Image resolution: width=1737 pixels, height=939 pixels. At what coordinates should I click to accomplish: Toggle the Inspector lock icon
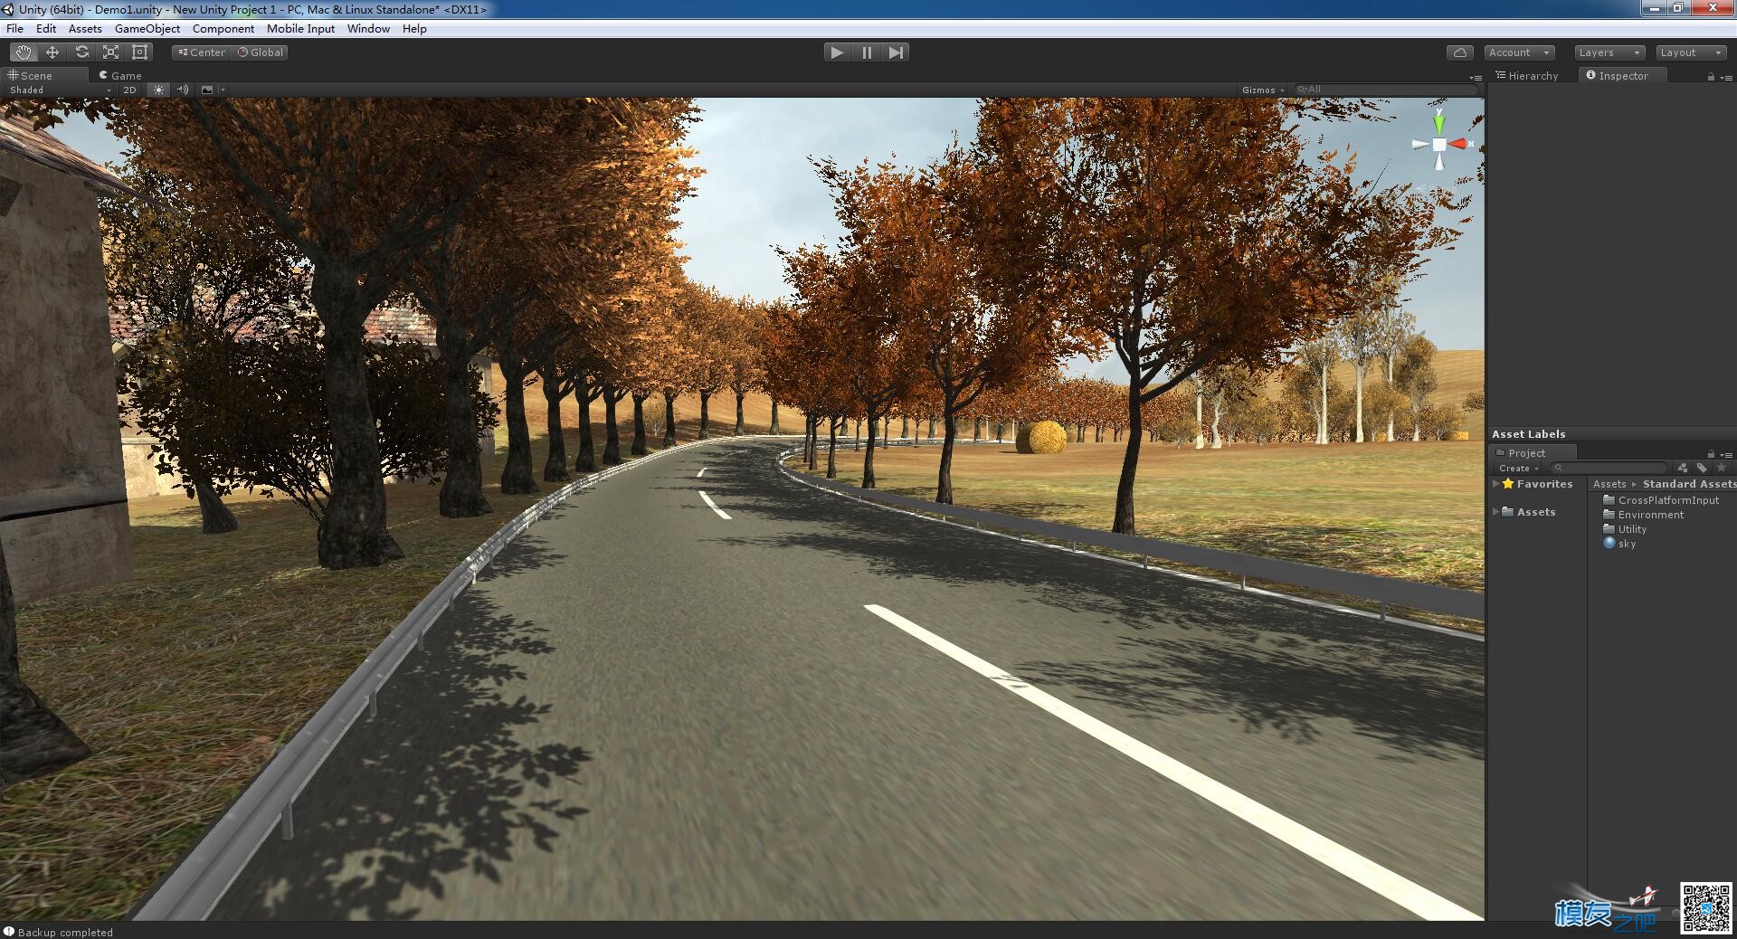(1711, 77)
